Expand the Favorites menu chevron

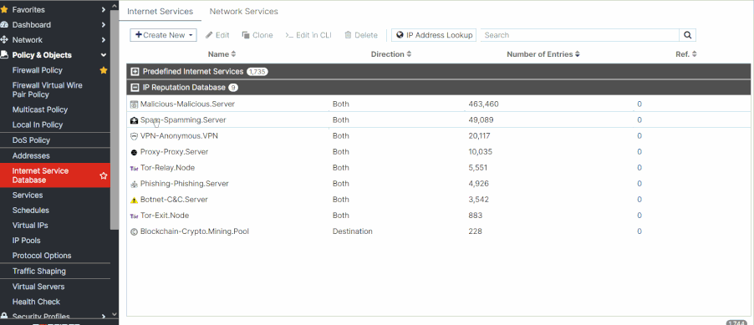(x=104, y=10)
